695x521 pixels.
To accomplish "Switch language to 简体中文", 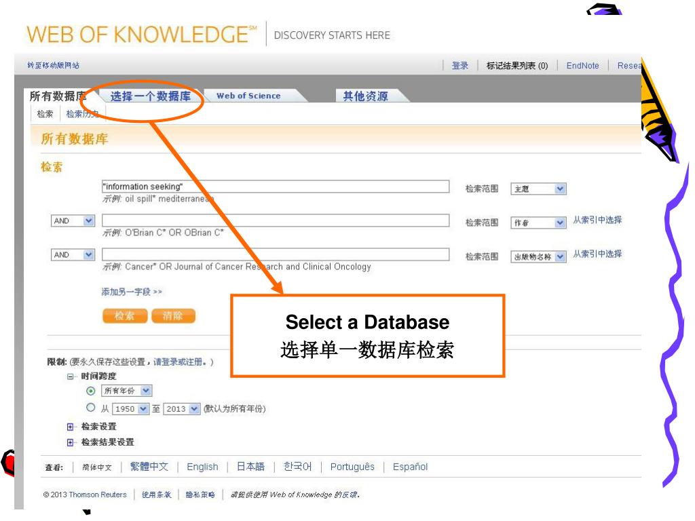I will [x=97, y=467].
